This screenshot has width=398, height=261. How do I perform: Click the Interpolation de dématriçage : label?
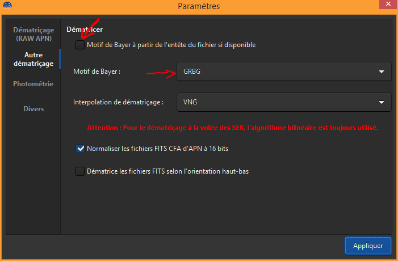point(118,102)
